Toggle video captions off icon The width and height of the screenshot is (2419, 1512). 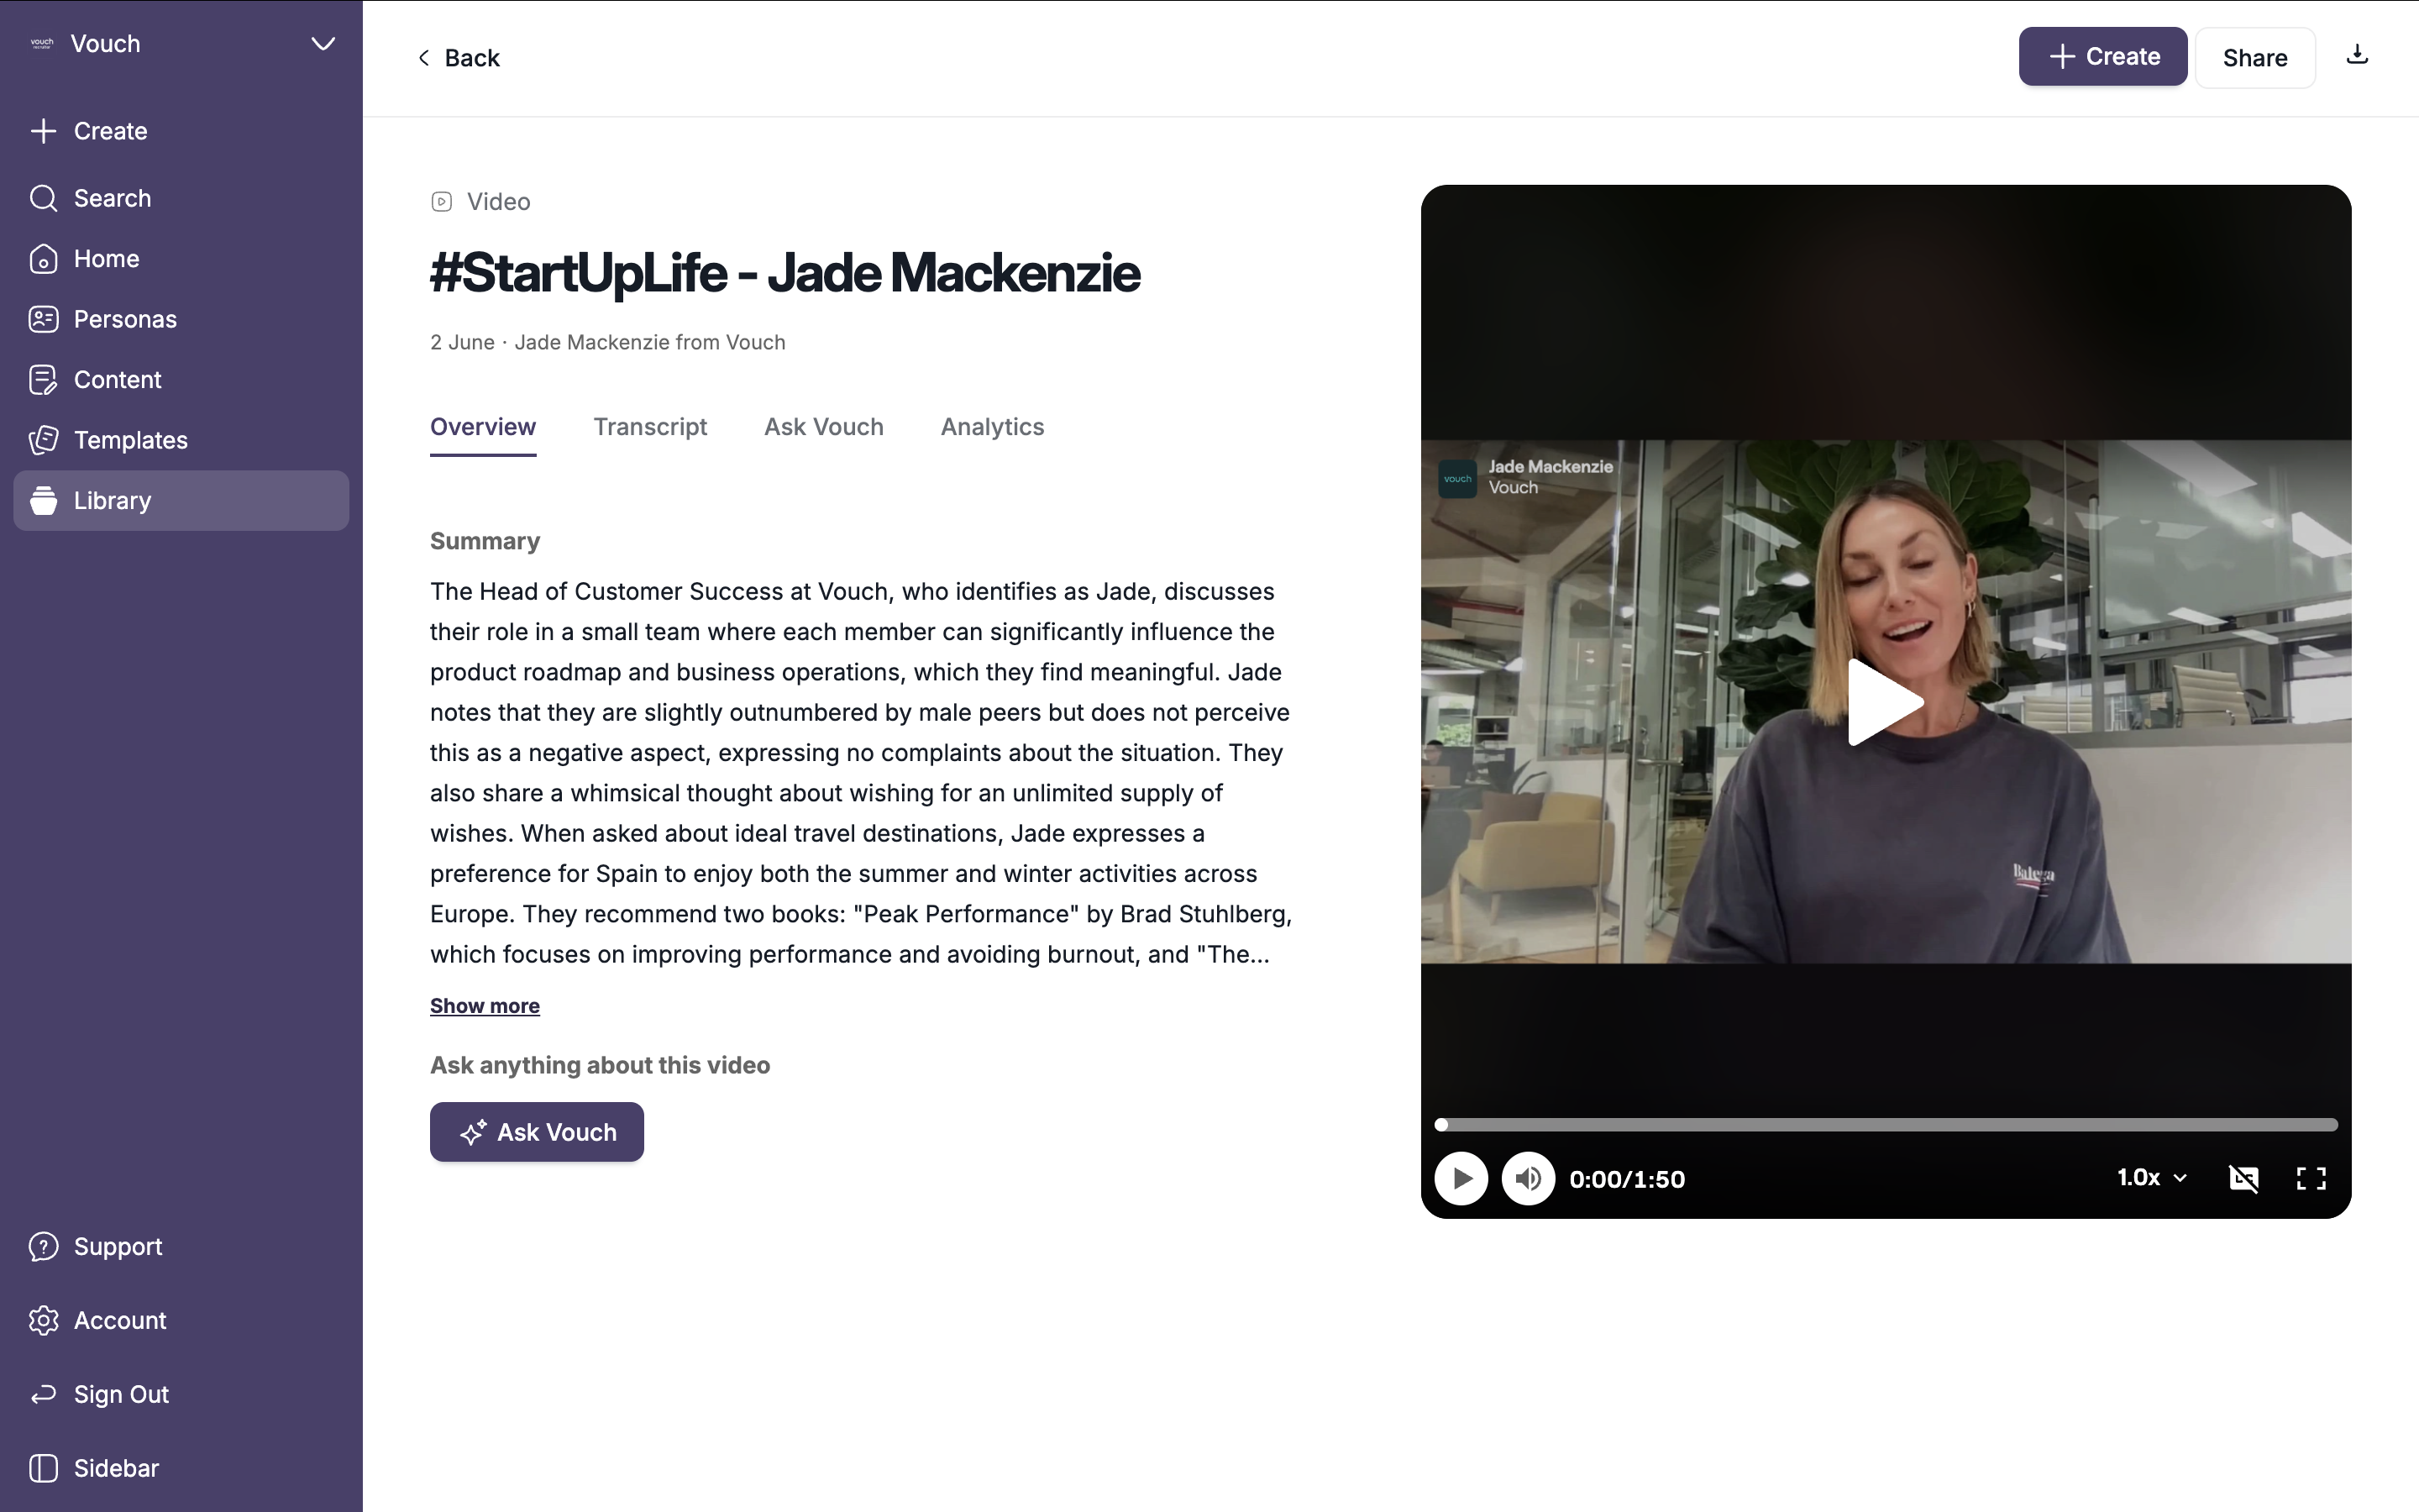(x=2244, y=1178)
